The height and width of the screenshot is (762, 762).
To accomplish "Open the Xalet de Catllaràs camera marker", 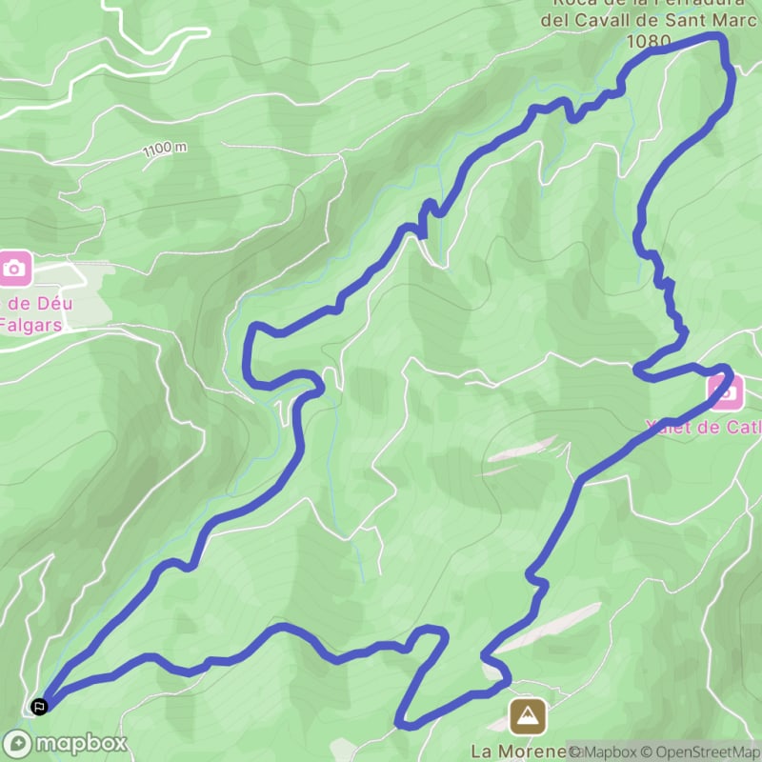I will [726, 392].
